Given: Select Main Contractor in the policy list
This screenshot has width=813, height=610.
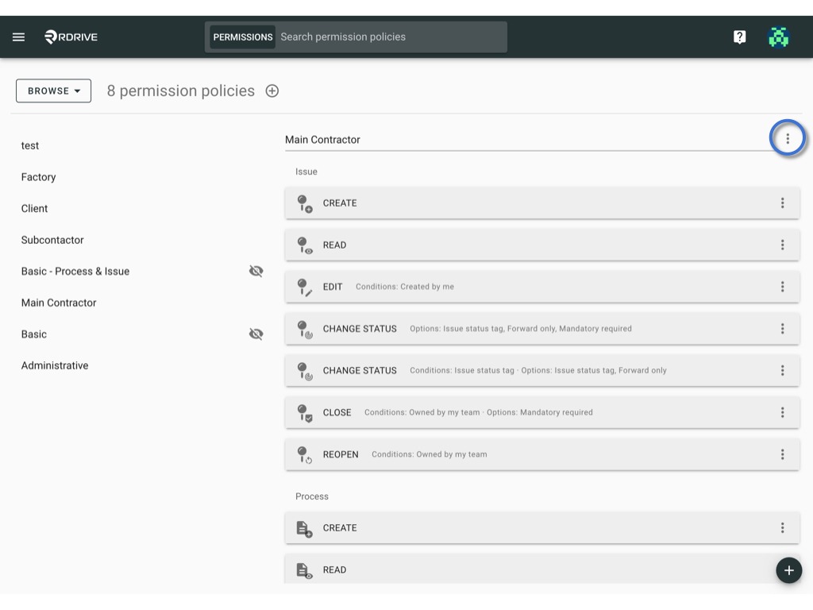Looking at the screenshot, I should [59, 303].
